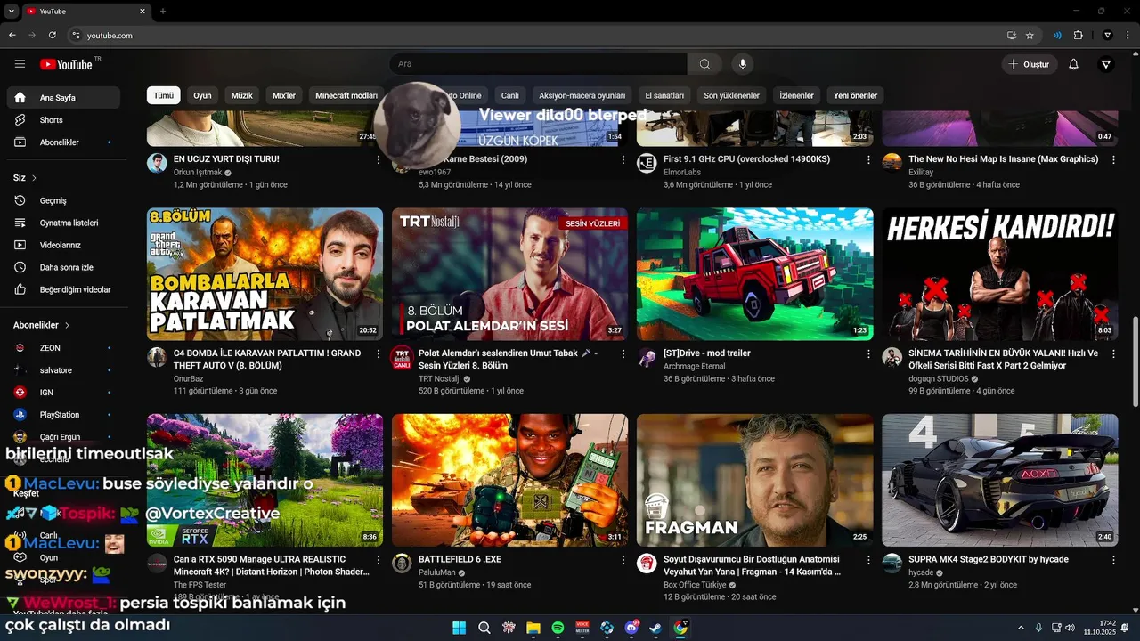
Task: Expand the Abonelikler subscriptions heading
Action: click(42, 325)
